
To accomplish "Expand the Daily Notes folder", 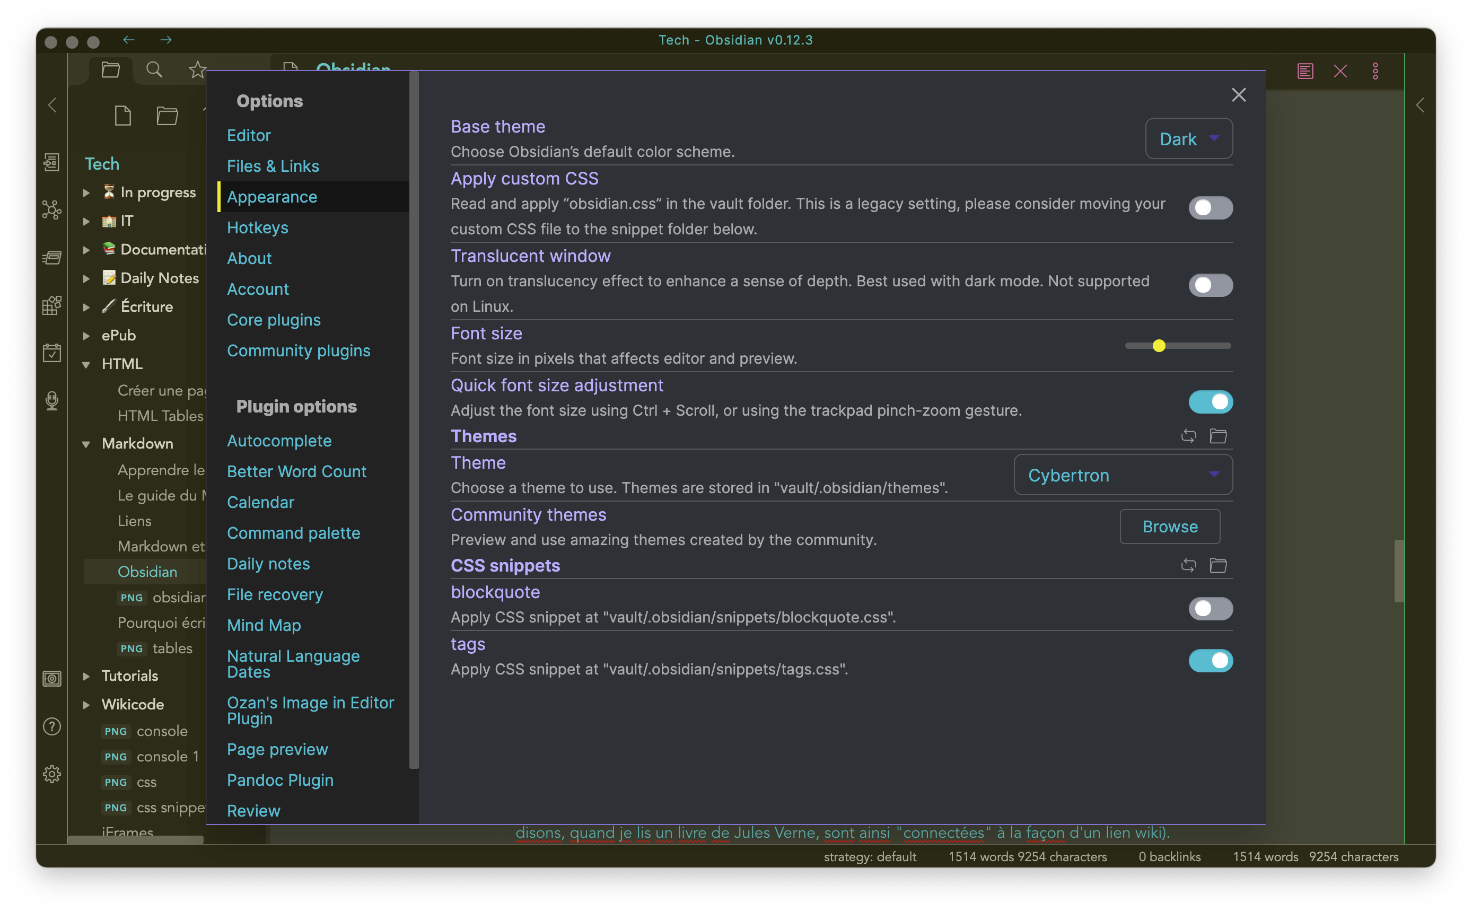I will [86, 278].
